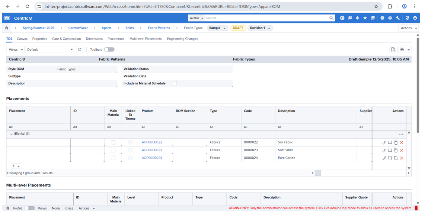The width and height of the screenshot is (425, 214).
Task: Check Main Material for AOP0000023 row
Action: click(x=113, y=150)
